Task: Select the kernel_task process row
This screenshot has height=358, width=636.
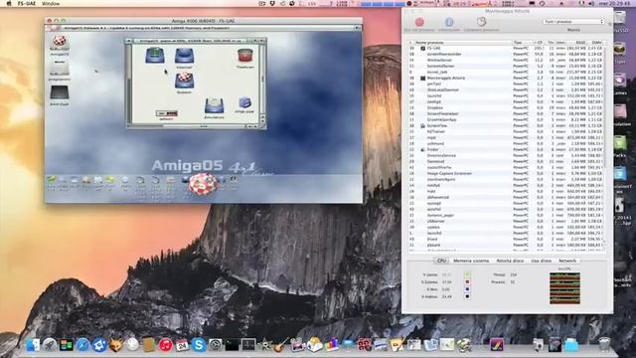Action: (507, 72)
